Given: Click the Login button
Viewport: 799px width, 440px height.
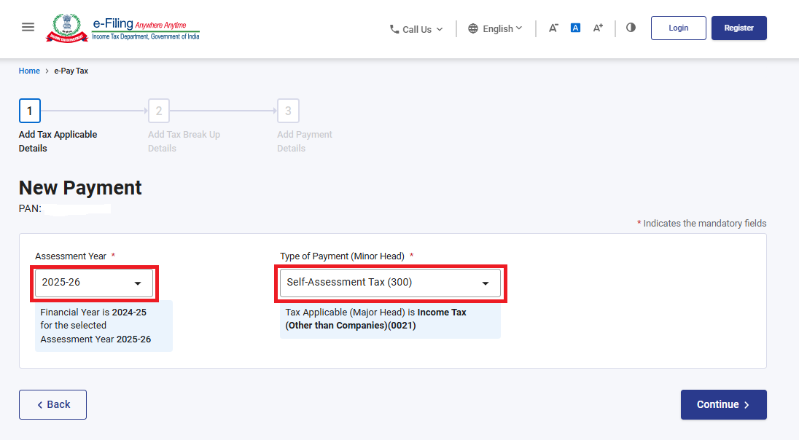Looking at the screenshot, I should (x=678, y=28).
